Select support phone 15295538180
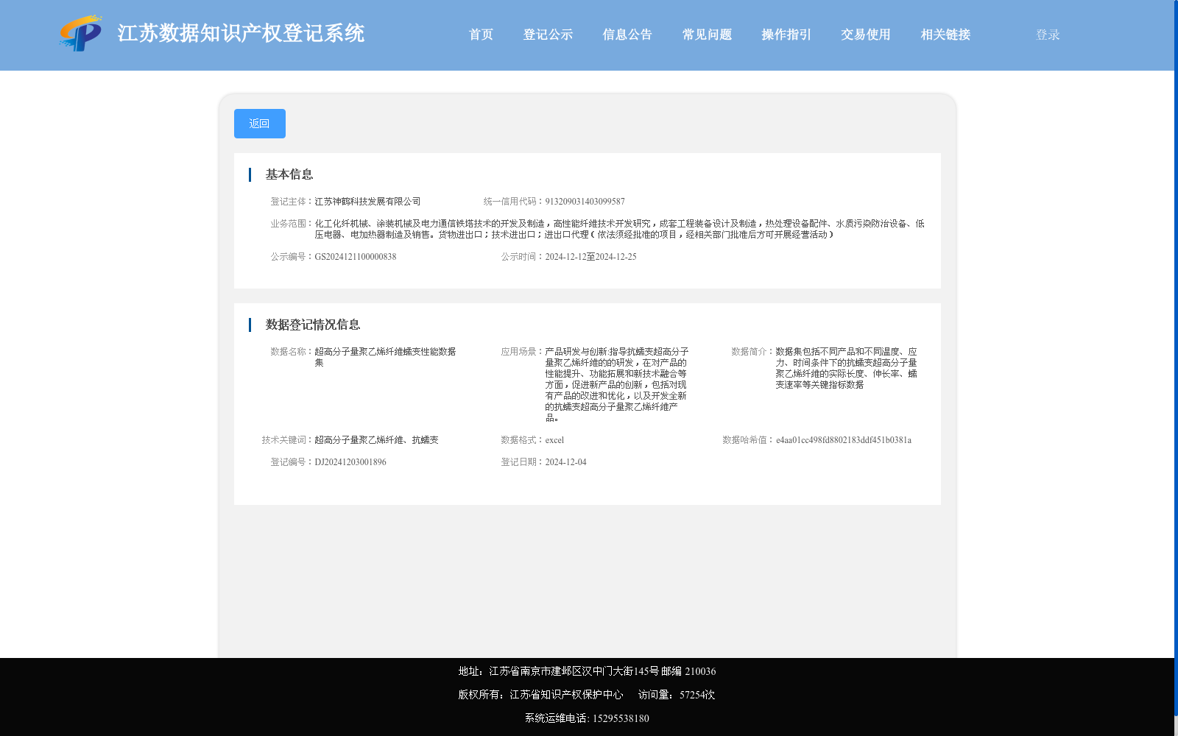The width and height of the screenshot is (1178, 736). click(x=621, y=718)
